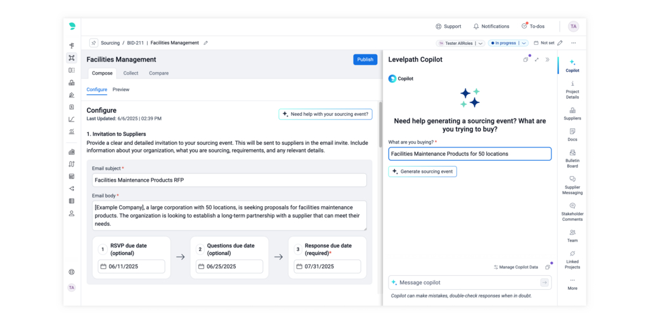Click Manage Copilot Data link
The image size is (649, 324).
point(518,268)
